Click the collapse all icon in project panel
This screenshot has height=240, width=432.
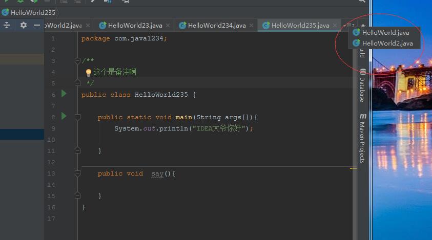[x=7, y=25]
